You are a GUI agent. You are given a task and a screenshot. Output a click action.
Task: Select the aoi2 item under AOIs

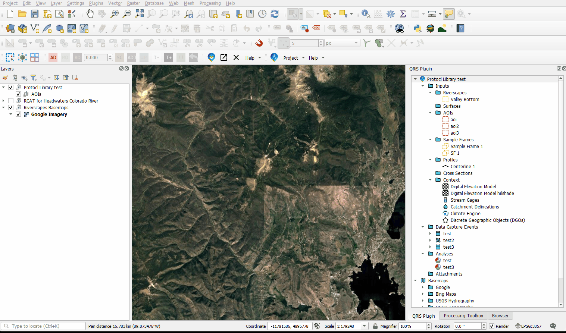point(454,126)
